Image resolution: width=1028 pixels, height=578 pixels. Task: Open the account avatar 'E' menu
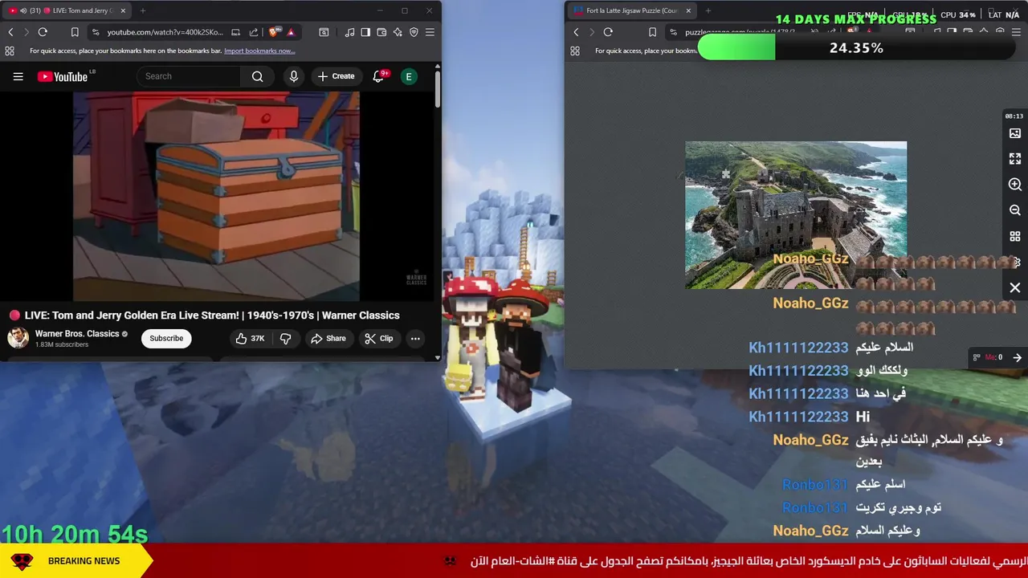[409, 76]
